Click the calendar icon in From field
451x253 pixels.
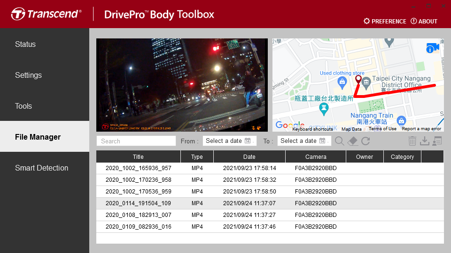248,141
